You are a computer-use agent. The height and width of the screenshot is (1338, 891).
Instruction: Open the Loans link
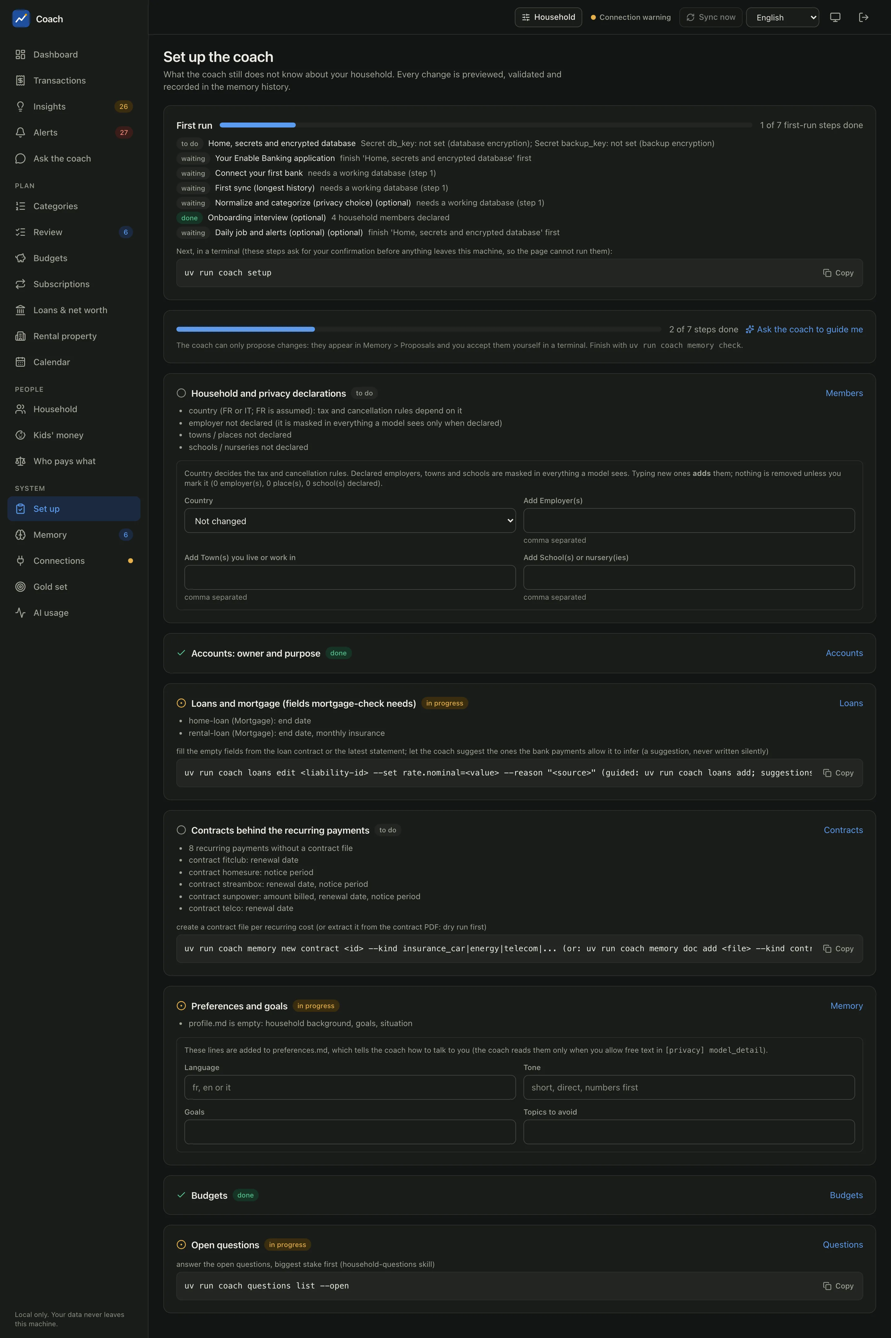(x=851, y=703)
